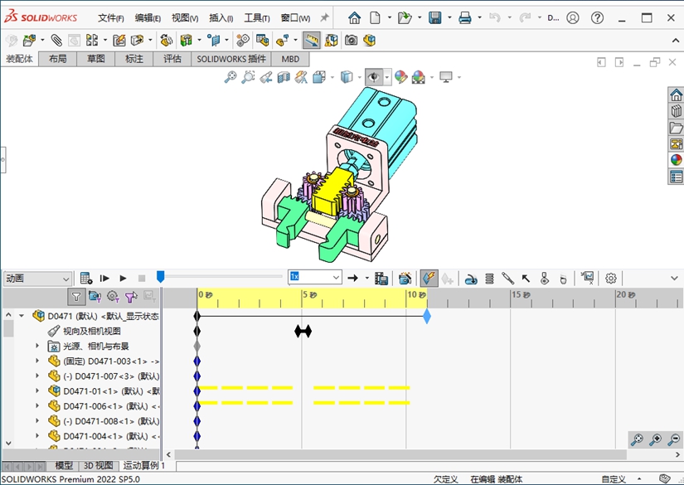Switch to the 草图 tab

point(95,59)
